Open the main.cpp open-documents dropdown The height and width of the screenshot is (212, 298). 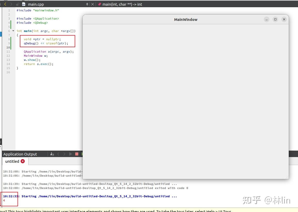point(87,4)
